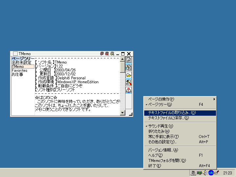Click the page number (#) sidebar icon
This screenshot has height=177, width=236.
coord(128,60)
